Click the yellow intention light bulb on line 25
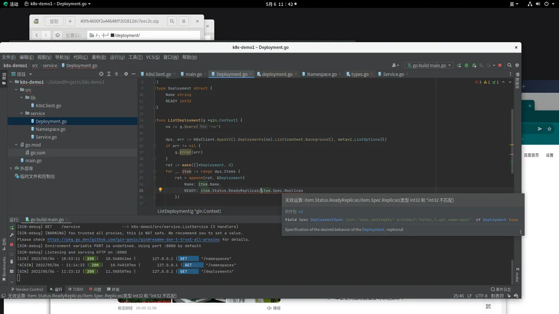559x314 pixels. point(161,190)
